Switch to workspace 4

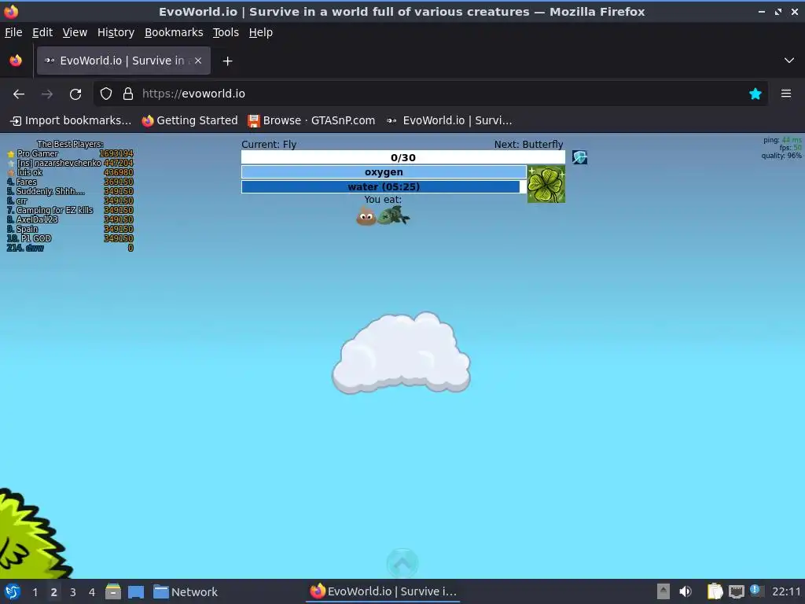coord(92,592)
